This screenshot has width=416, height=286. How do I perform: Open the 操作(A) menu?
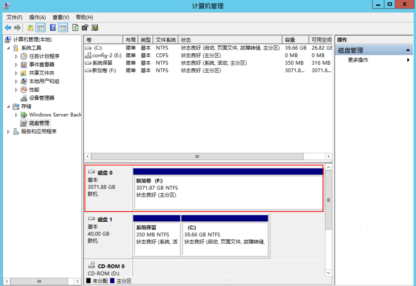(x=38, y=17)
